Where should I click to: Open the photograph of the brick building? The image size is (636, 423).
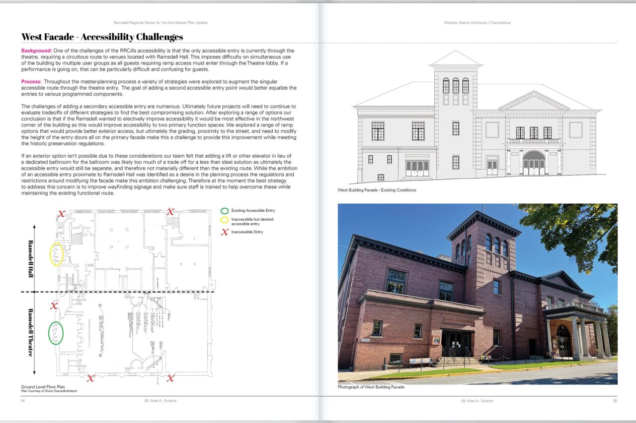(x=477, y=294)
